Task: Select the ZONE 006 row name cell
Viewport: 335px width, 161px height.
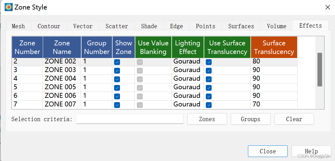Action: tap(62, 96)
